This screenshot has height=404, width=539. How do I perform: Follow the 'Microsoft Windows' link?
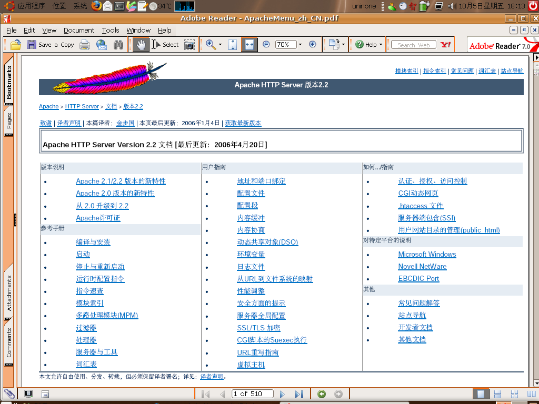pyautogui.click(x=427, y=254)
